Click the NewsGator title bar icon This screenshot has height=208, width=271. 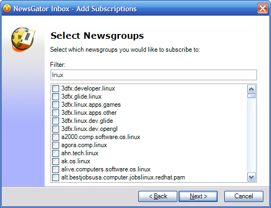tap(7, 9)
